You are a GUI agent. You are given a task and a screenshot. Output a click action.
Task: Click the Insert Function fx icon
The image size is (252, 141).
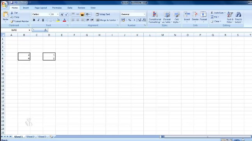click(x=46, y=30)
